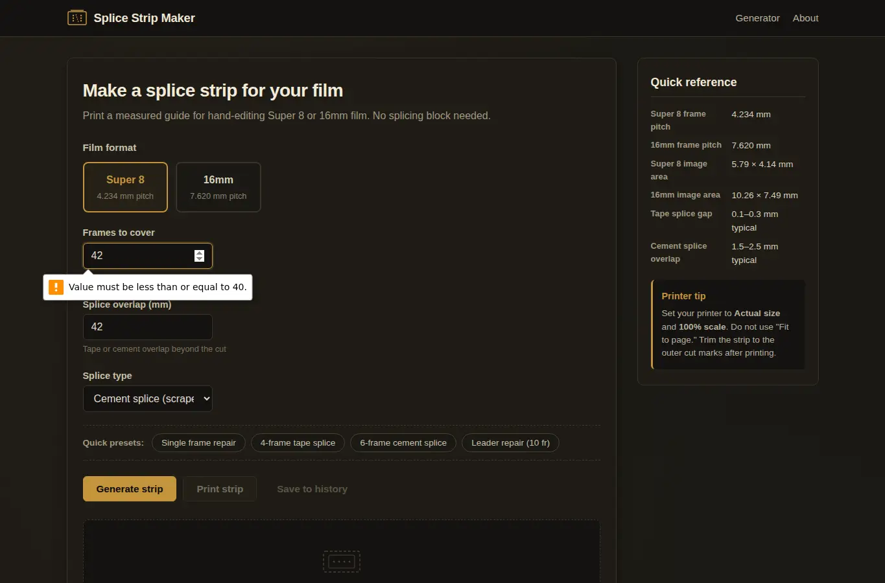Click the "10.26 × 7.49 mm" image area value

pos(764,196)
